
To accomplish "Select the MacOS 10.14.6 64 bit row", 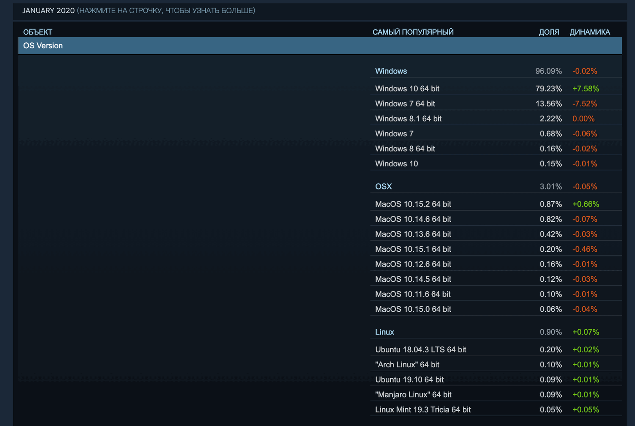I will (x=413, y=219).
